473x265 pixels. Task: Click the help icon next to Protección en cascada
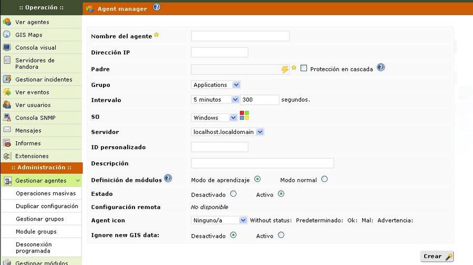[x=381, y=68]
